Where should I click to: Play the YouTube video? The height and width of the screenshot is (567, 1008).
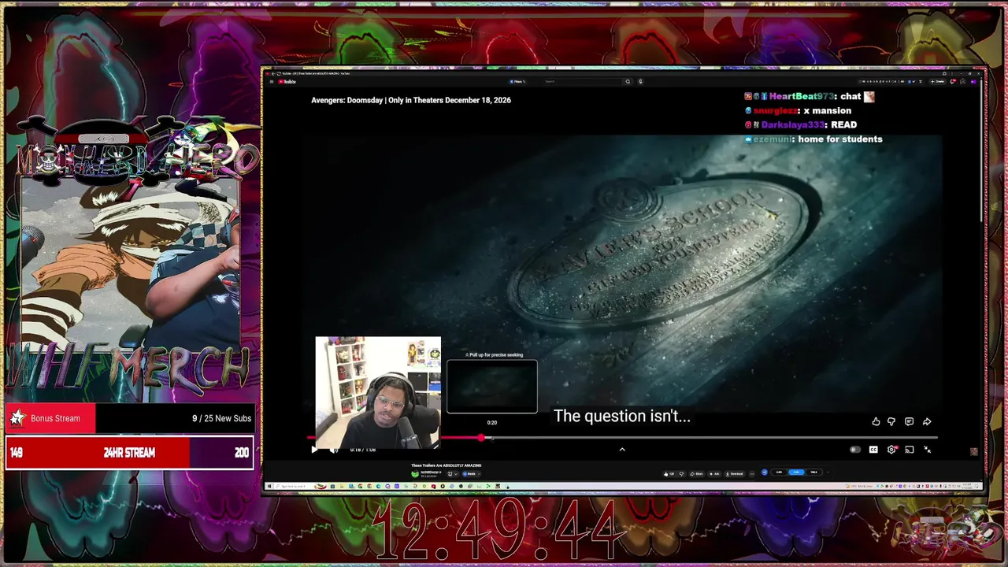[x=314, y=450]
